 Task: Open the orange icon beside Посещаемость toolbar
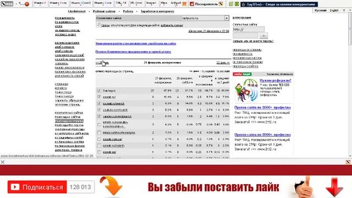pos(184,4)
